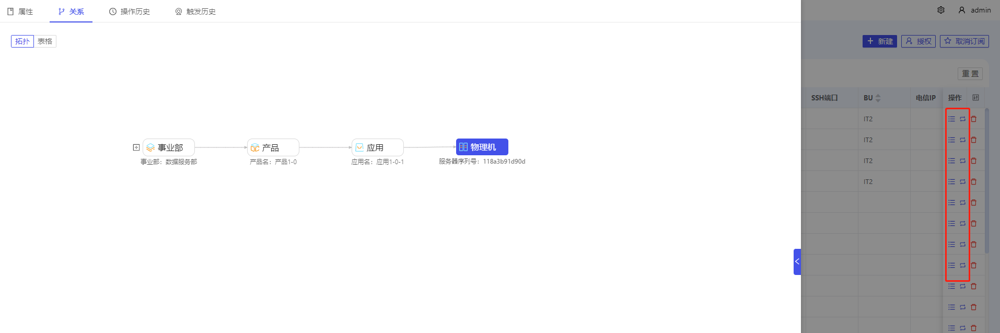The width and height of the screenshot is (1000, 333).
Task: Open the settings gear icon in header
Action: [940, 10]
